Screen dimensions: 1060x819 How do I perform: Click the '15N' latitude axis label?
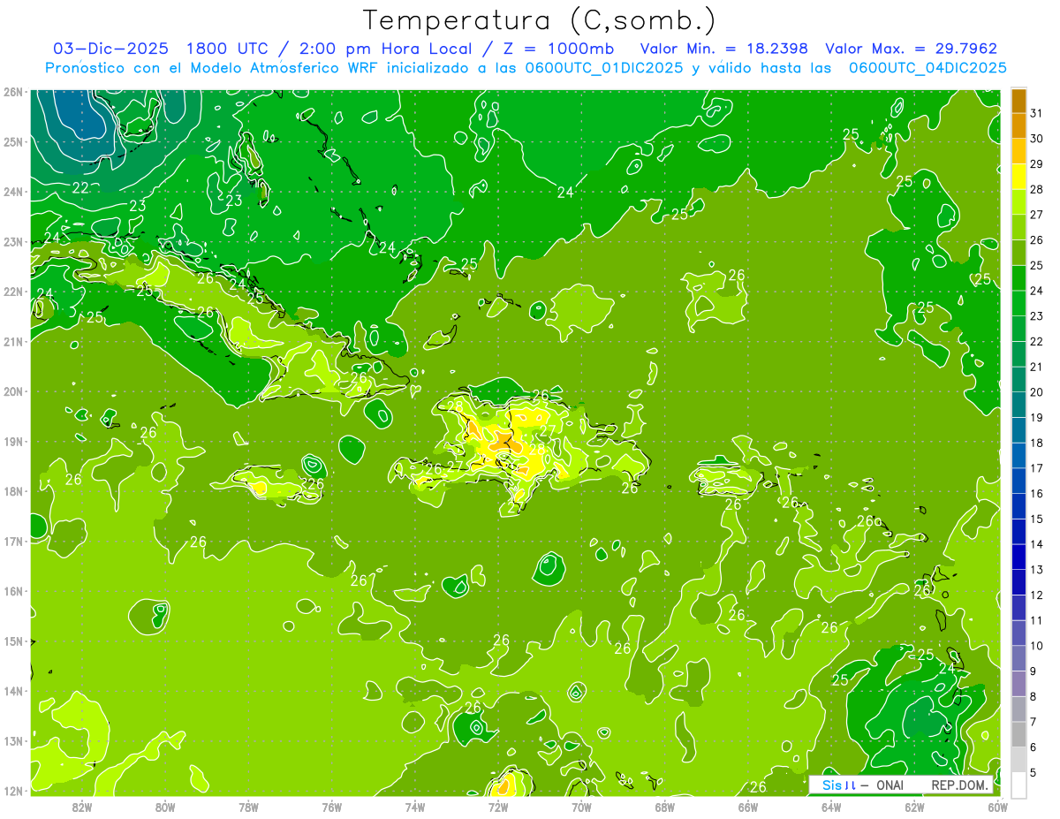(x=13, y=641)
